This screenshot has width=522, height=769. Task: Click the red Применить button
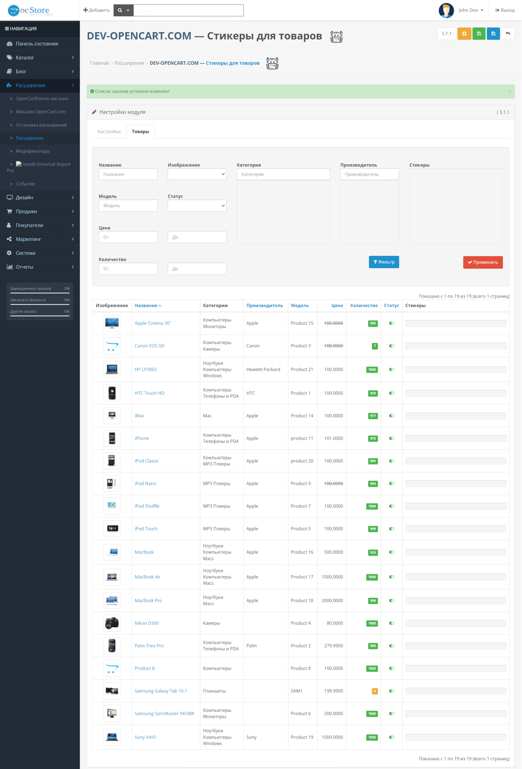point(483,262)
